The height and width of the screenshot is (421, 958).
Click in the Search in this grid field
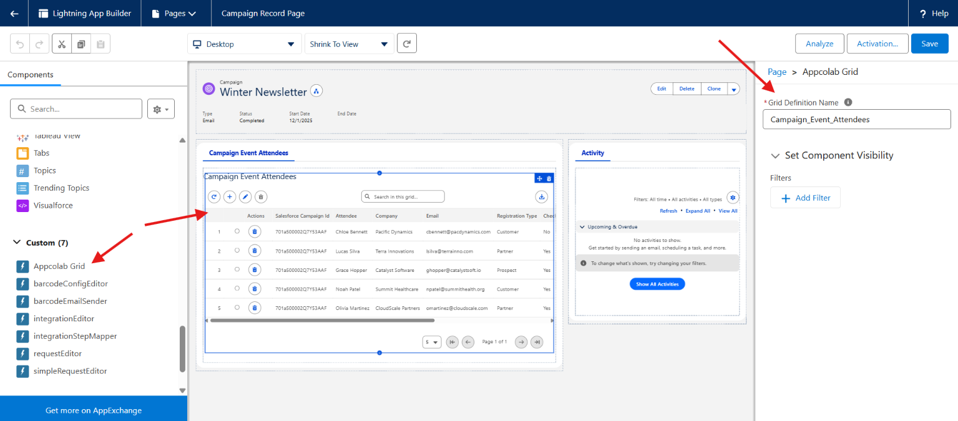[x=403, y=196]
